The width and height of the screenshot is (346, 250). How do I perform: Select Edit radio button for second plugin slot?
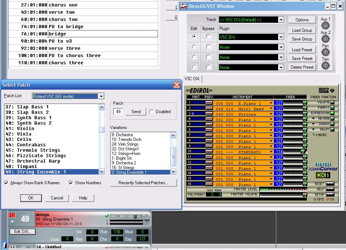click(194, 47)
